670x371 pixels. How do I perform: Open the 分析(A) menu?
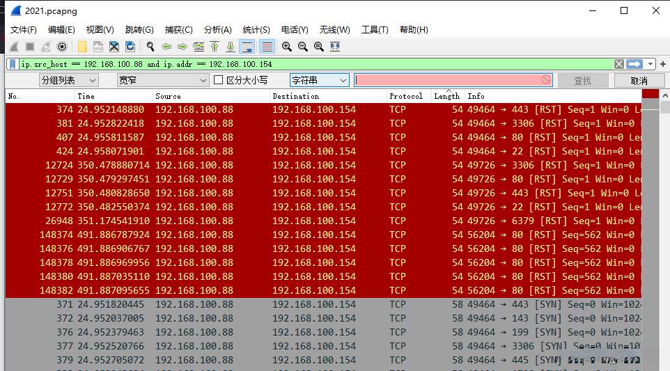(217, 29)
